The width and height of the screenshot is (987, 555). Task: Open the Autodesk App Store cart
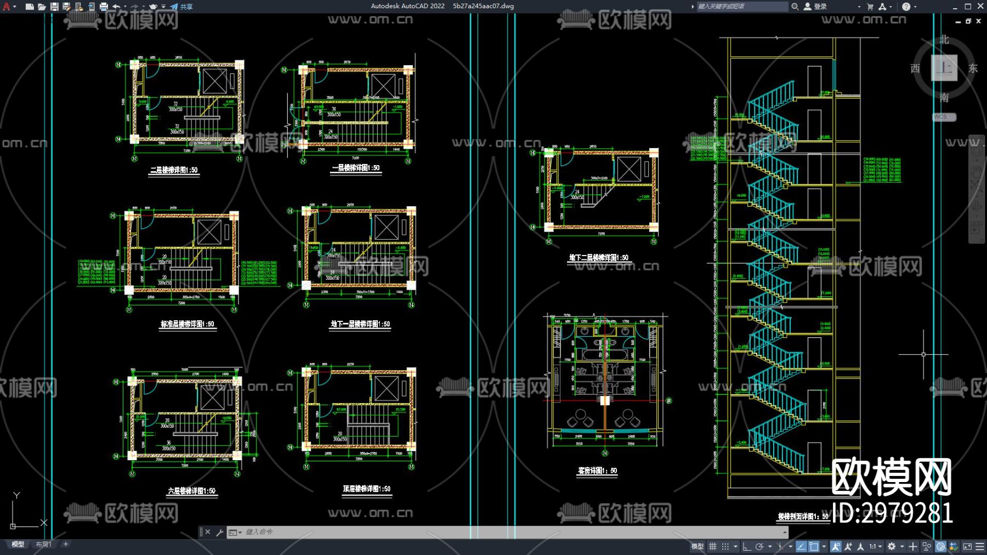(870, 7)
